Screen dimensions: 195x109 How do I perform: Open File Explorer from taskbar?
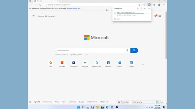click(97, 107)
